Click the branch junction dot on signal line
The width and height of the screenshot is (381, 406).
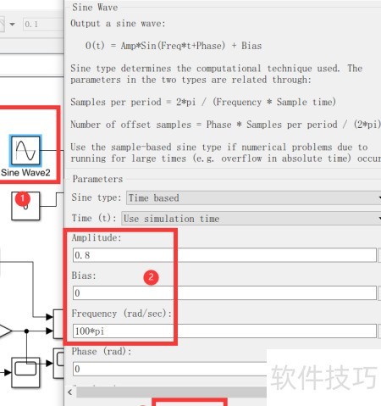[x=26, y=331]
